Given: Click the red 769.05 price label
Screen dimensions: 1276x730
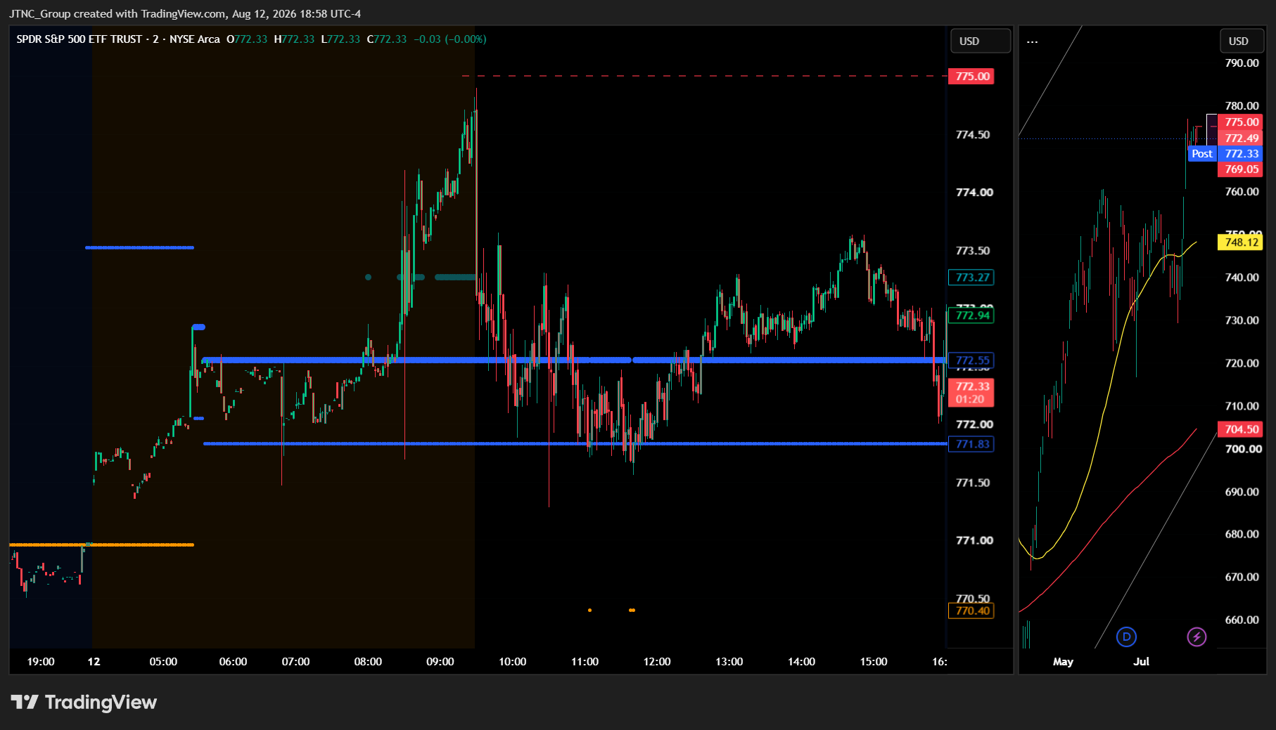Looking at the screenshot, I should [1240, 169].
